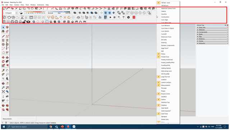The image size is (230, 130).
Task: Open the black gear settings icon
Action: point(129,18)
